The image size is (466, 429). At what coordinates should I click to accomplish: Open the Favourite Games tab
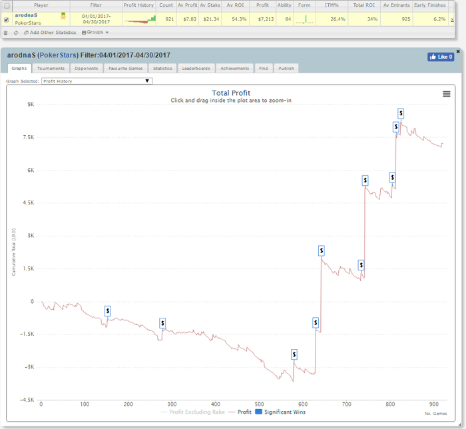pyautogui.click(x=125, y=69)
